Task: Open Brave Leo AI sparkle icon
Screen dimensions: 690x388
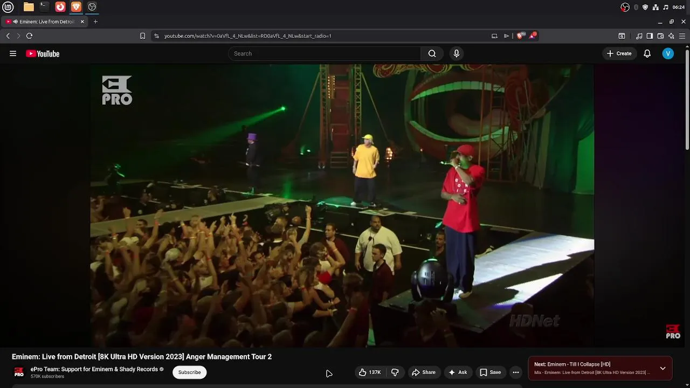Action: point(671,36)
